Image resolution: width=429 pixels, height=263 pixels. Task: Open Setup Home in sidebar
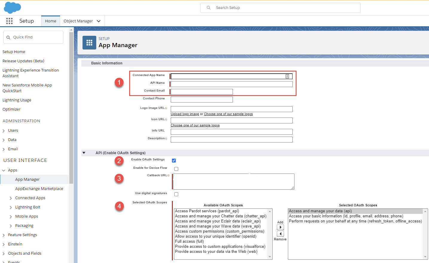click(14, 52)
